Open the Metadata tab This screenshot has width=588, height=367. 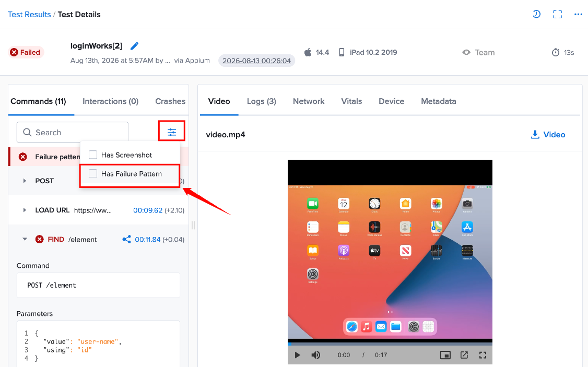[438, 101]
